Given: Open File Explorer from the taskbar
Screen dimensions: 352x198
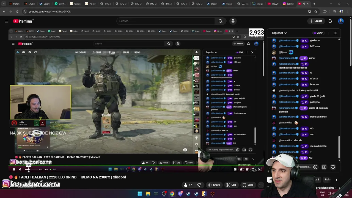Looking at the screenshot, I should (x=148, y=194).
